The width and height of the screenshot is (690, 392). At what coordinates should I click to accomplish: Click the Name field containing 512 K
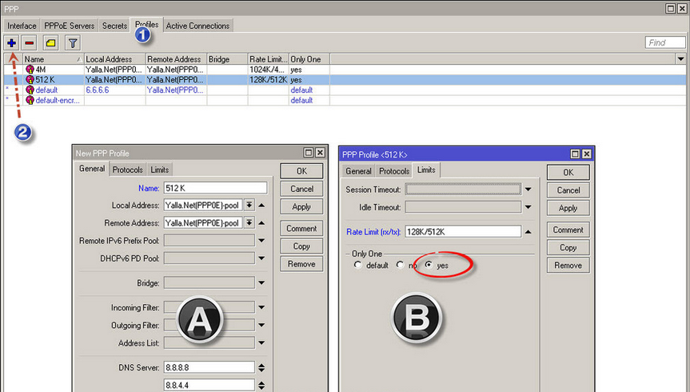[x=214, y=187]
